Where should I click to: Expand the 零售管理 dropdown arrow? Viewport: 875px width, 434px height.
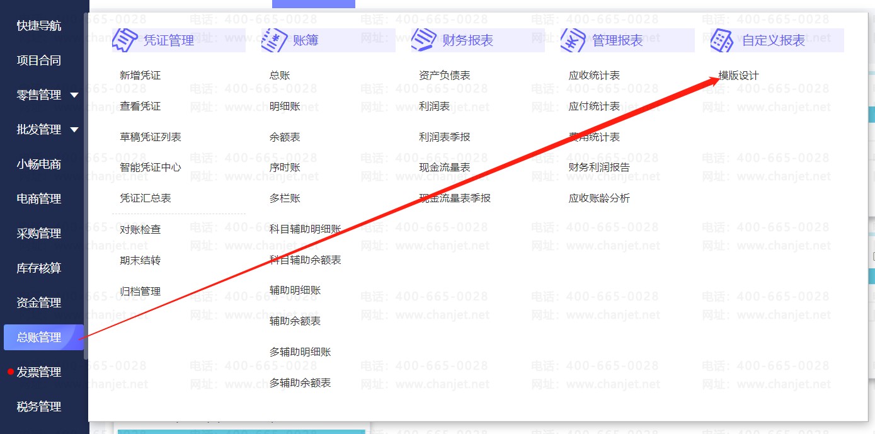pos(74,95)
